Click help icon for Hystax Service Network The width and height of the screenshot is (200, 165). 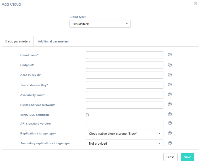(170, 104)
